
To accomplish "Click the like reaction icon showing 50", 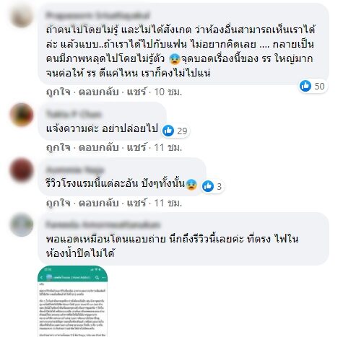I will (x=305, y=86).
